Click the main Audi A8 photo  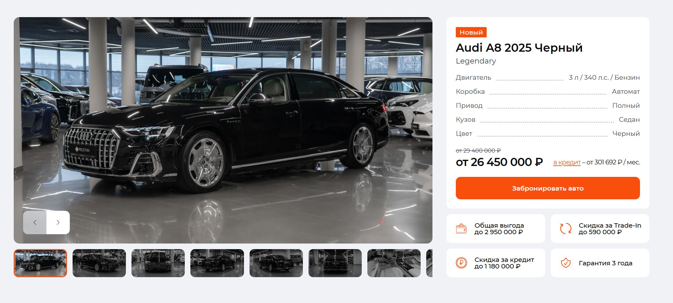[223, 130]
